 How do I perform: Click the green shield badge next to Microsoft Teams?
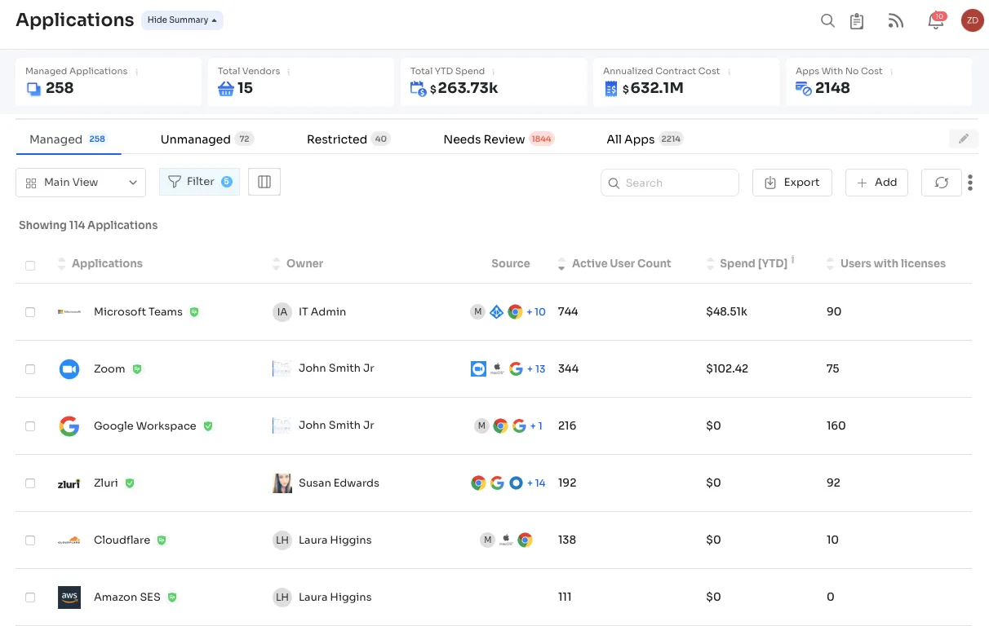click(194, 311)
